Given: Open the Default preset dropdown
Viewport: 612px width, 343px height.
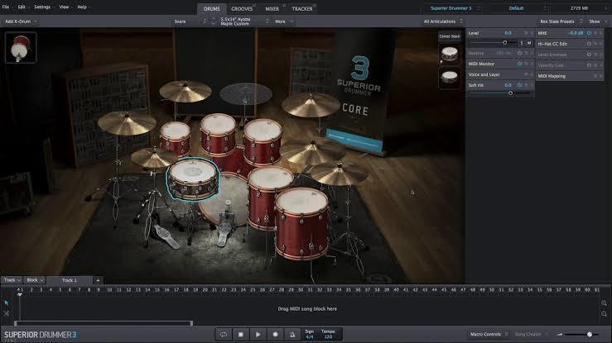Looking at the screenshot, I should click(x=518, y=8).
